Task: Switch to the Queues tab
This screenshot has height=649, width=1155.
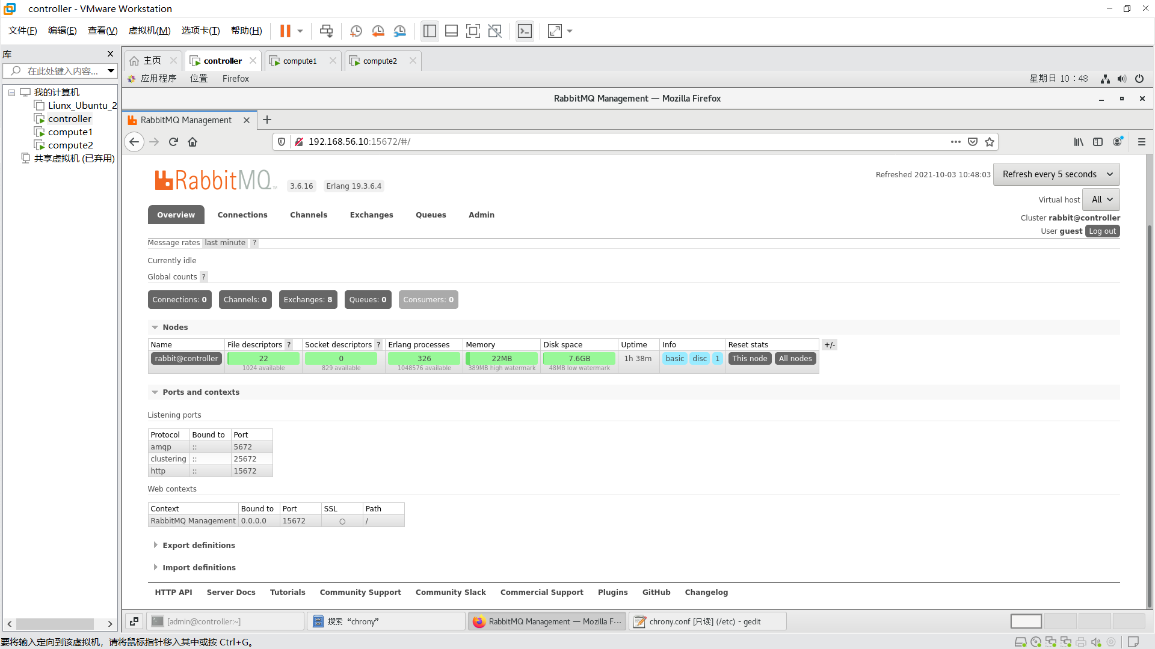Action: [431, 215]
